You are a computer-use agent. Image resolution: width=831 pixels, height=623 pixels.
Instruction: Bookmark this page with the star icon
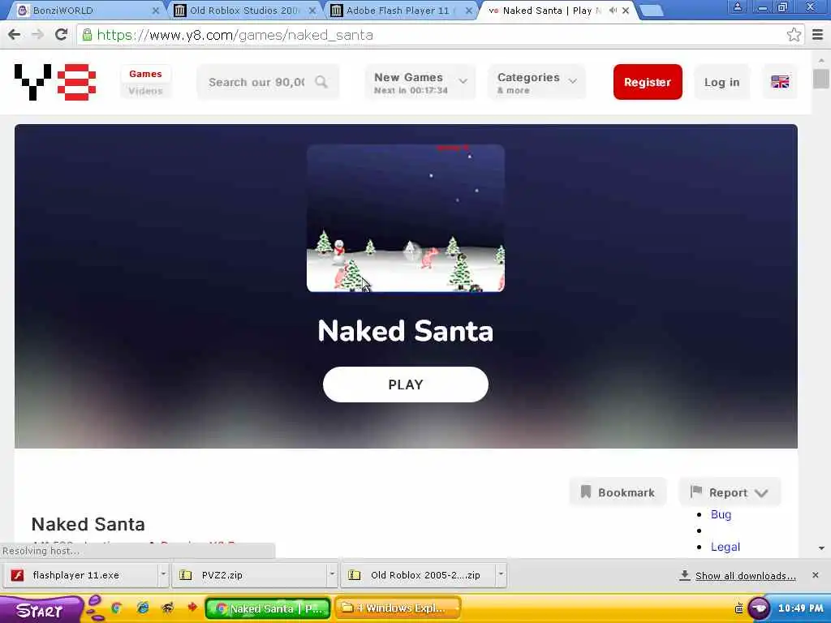(x=794, y=35)
